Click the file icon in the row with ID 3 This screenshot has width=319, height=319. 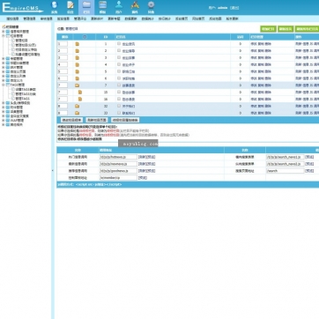pos(78,57)
